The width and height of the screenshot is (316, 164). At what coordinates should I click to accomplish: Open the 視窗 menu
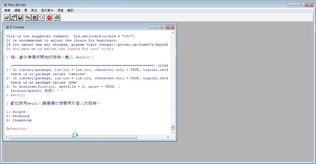(61, 11)
